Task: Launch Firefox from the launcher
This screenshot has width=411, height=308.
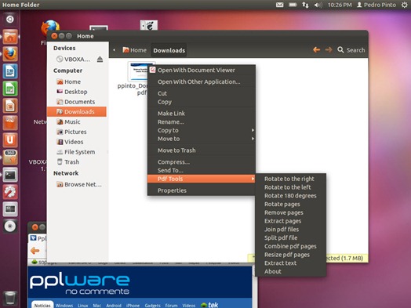Action: [10, 54]
